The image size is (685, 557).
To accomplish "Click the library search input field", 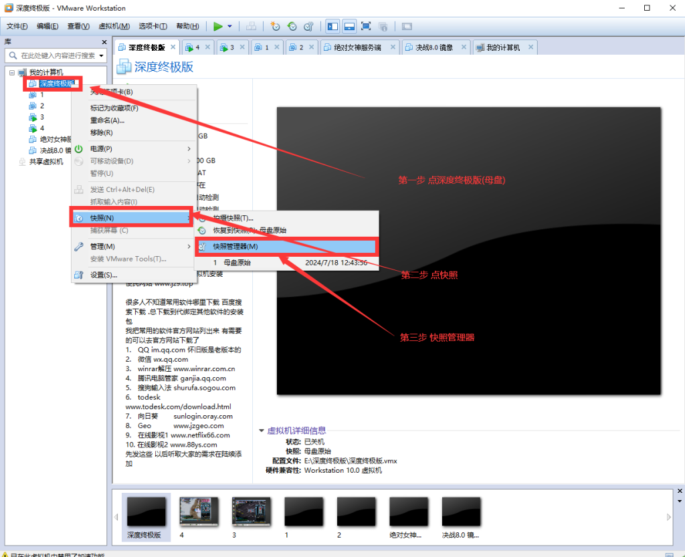I will (x=58, y=55).
